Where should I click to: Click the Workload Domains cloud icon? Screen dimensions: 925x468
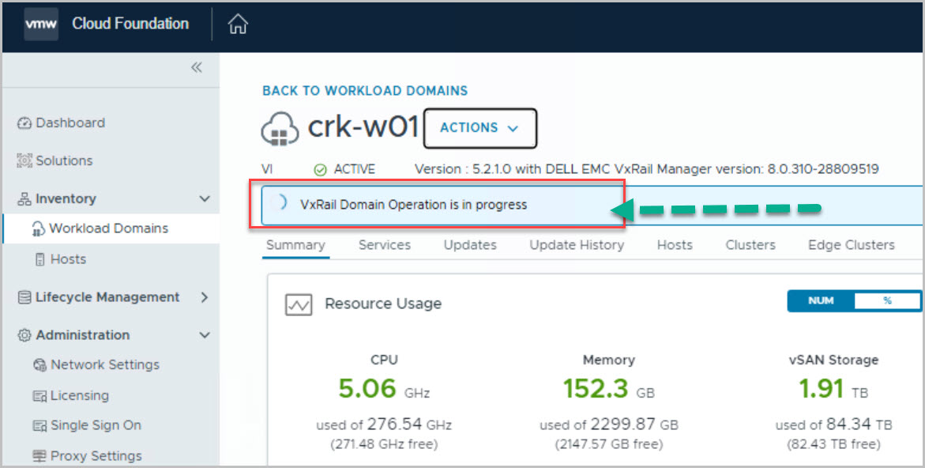pos(38,228)
